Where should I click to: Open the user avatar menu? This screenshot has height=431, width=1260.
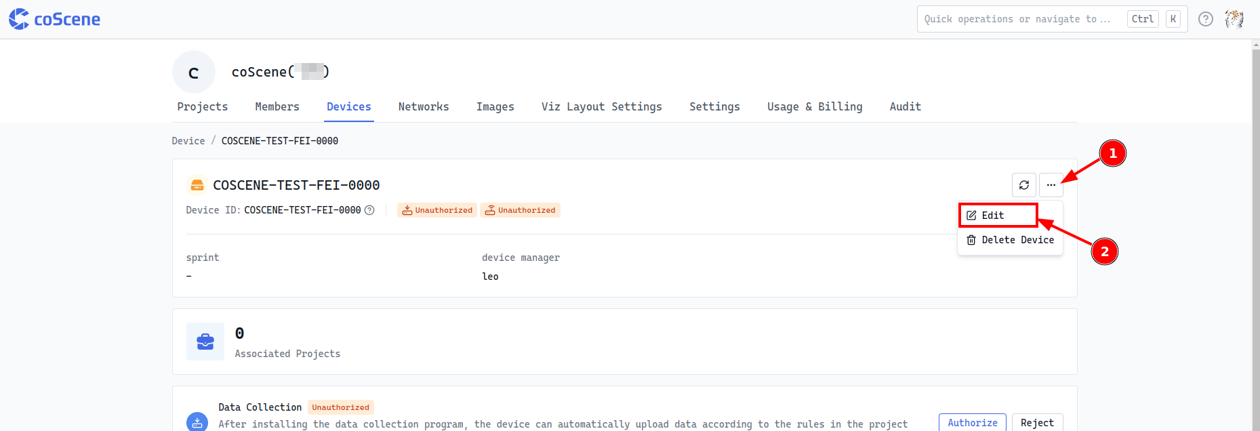(1234, 19)
